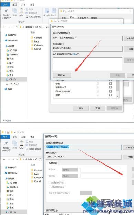Check the Deny box for 列出文件夹内容 permission
This screenshot has height=215, width=134.
110,91
